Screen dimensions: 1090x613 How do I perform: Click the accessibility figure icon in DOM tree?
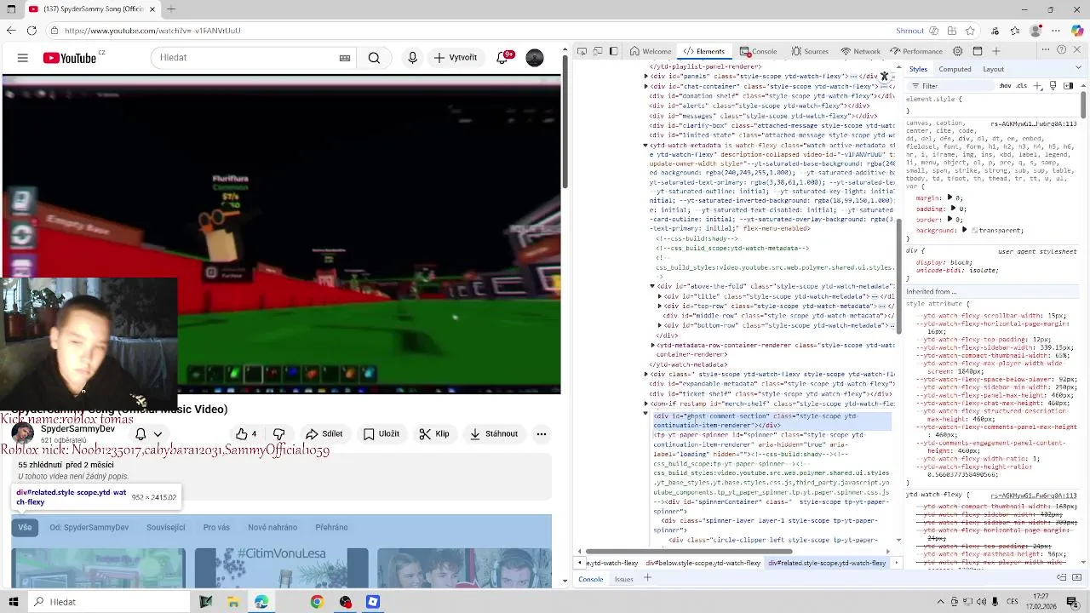[884, 77]
